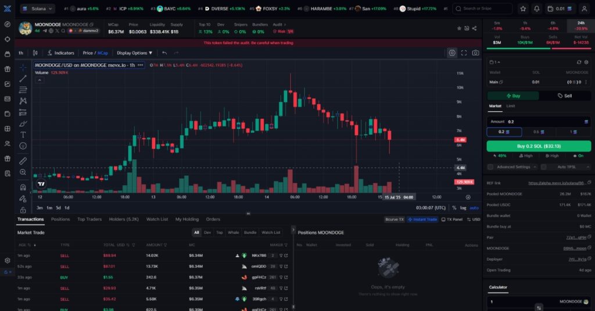Screen dimensions: 595x311
Task: Open the user account profile icon
Action: (585, 8)
